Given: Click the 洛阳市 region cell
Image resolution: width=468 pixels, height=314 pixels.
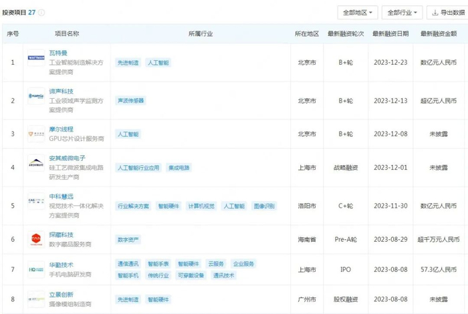Looking at the screenshot, I should coord(307,206).
